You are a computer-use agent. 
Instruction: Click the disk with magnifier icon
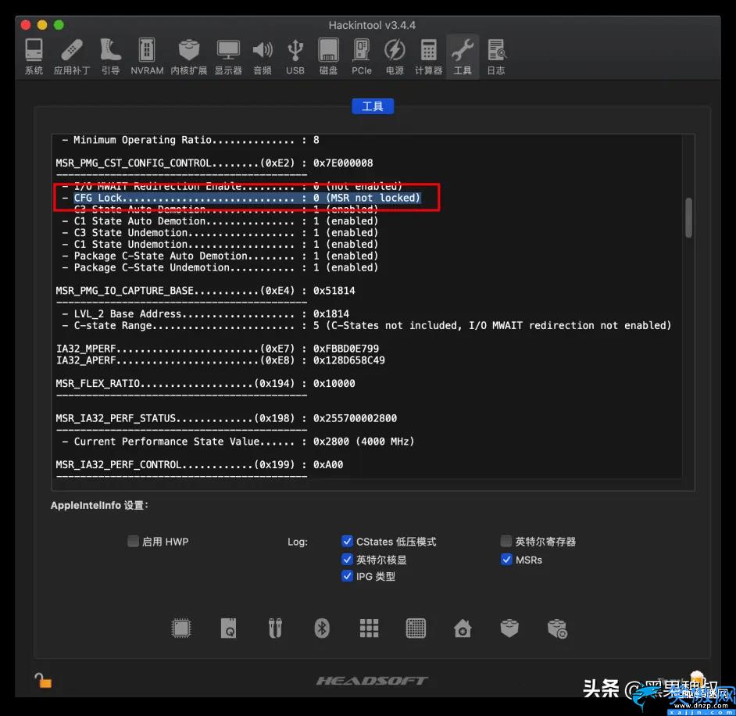[229, 628]
